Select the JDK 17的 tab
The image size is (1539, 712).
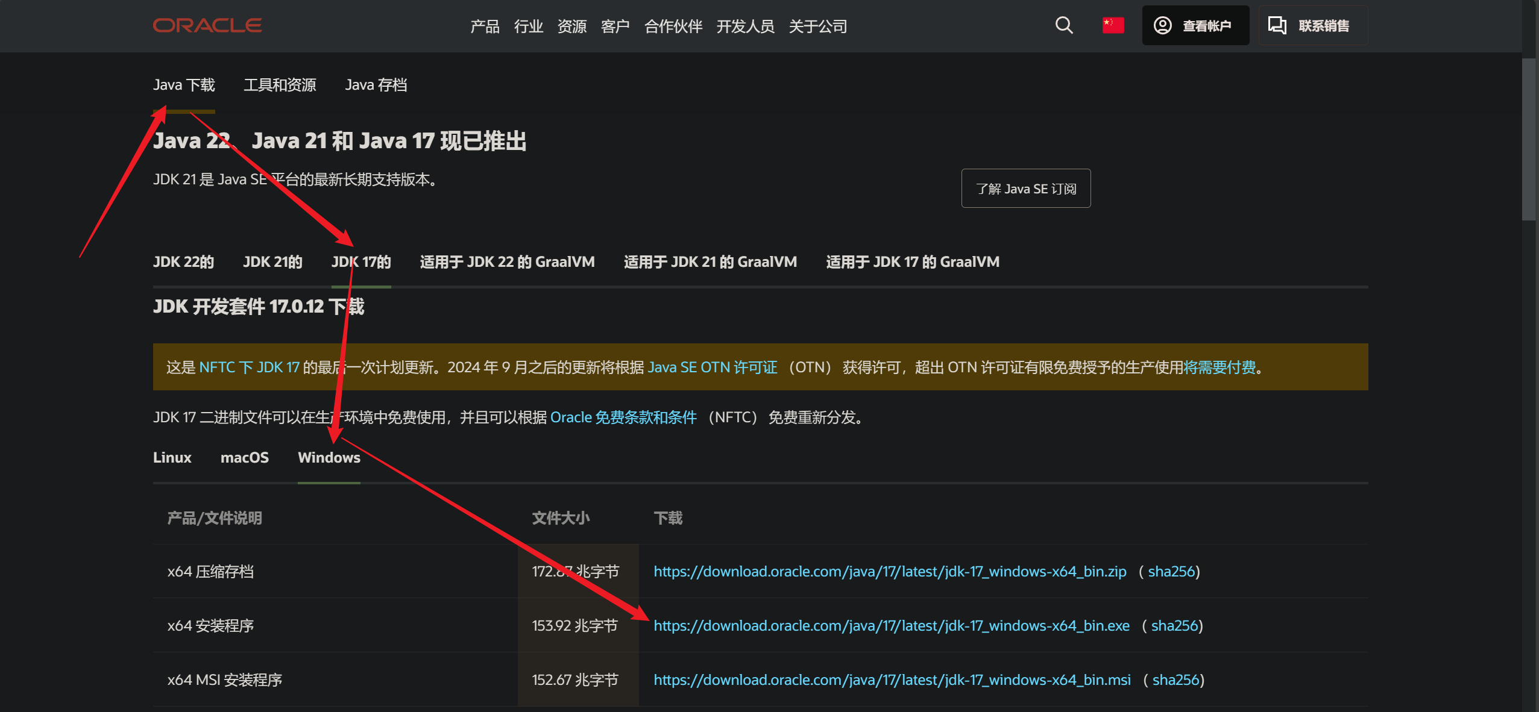tap(360, 261)
